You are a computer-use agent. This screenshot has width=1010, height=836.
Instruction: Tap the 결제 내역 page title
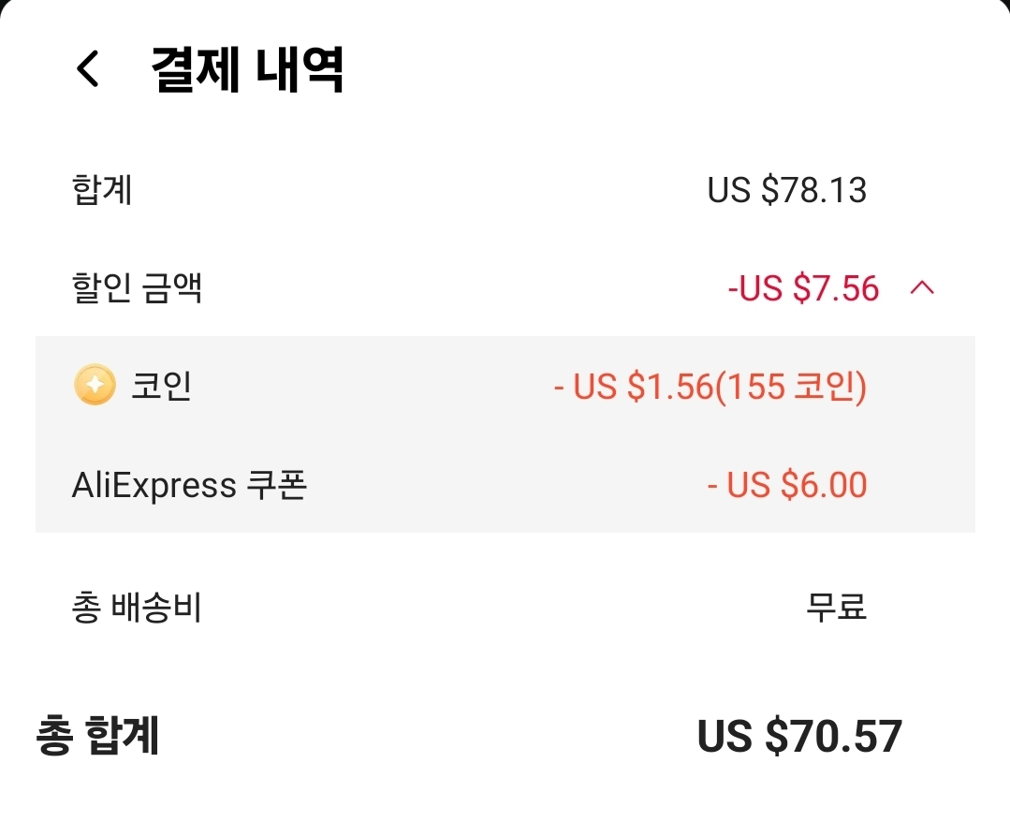click(247, 69)
